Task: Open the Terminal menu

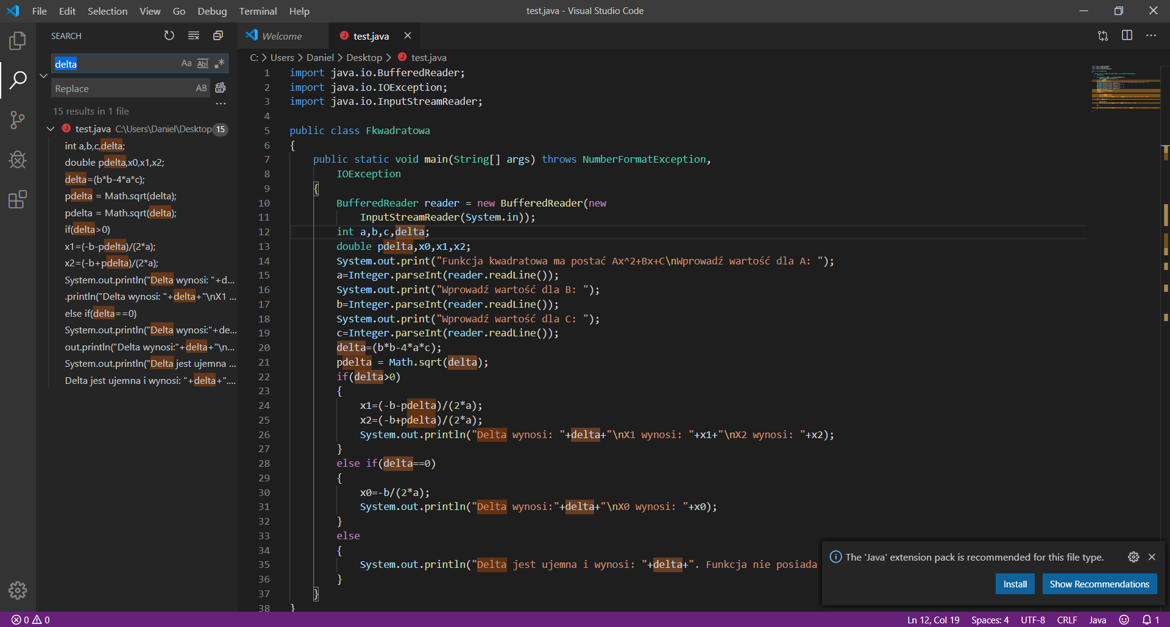Action: pyautogui.click(x=258, y=11)
